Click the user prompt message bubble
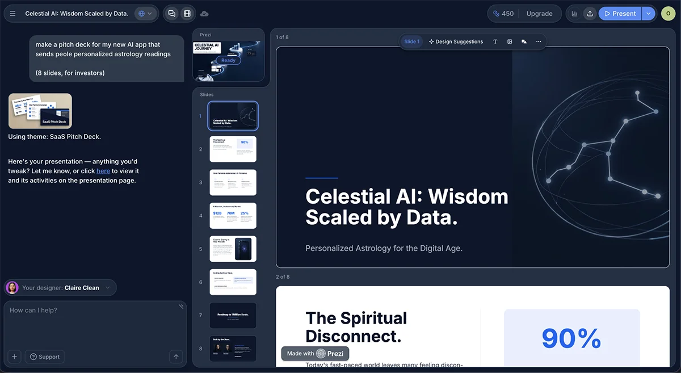 tap(107, 58)
